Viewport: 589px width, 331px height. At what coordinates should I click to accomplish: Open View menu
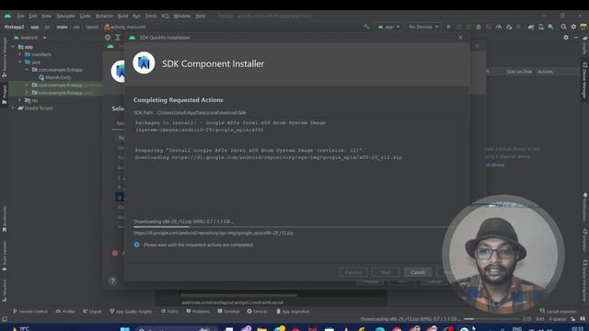[46, 17]
